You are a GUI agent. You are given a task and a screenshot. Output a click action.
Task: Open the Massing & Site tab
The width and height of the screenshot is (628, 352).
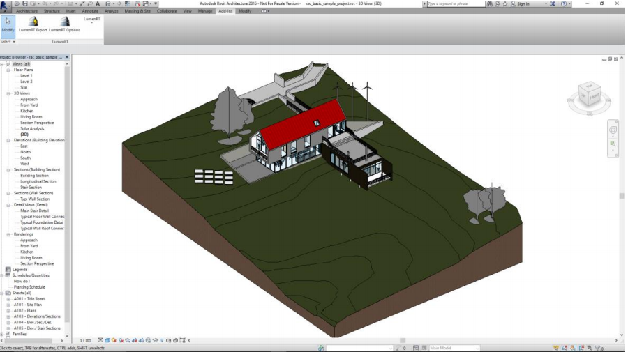coord(137,11)
